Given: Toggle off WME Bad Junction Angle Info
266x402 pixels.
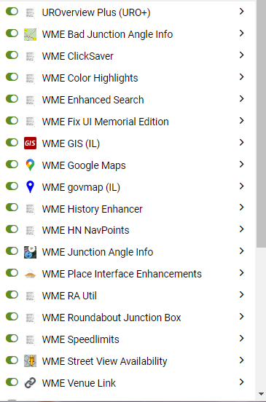Looking at the screenshot, I should coord(12,33).
